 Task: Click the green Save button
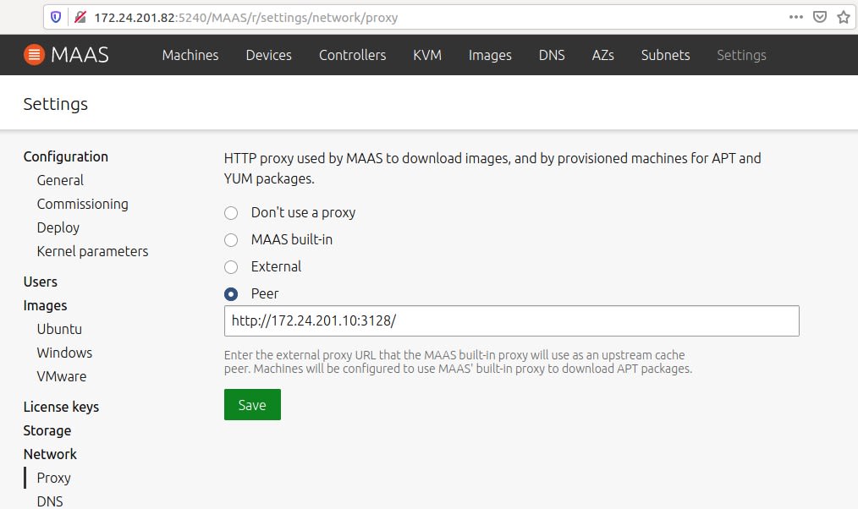point(252,404)
